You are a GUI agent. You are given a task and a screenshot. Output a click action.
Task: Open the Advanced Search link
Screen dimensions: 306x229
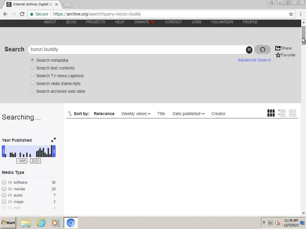254,60
